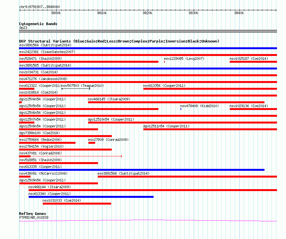
Task: Select dgv12508n54 (Cooper2011) label
Action: tap(42, 126)
